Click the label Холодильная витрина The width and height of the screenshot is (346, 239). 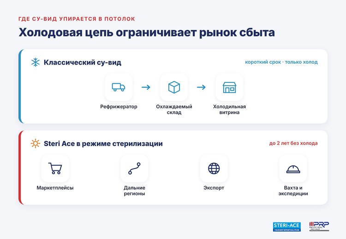click(x=229, y=110)
